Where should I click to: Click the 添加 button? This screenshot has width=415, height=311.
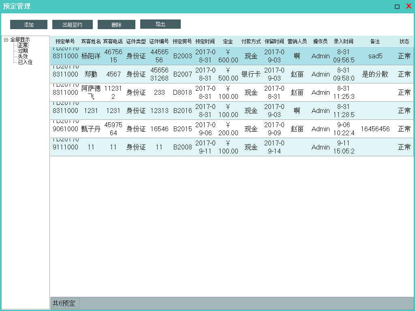pos(28,25)
